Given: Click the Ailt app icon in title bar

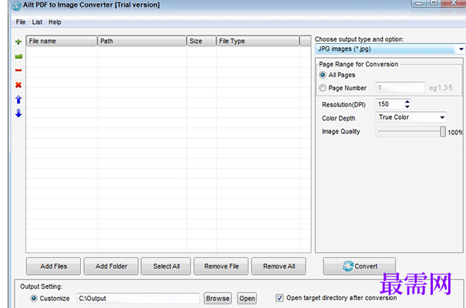Looking at the screenshot, I should pos(16,5).
